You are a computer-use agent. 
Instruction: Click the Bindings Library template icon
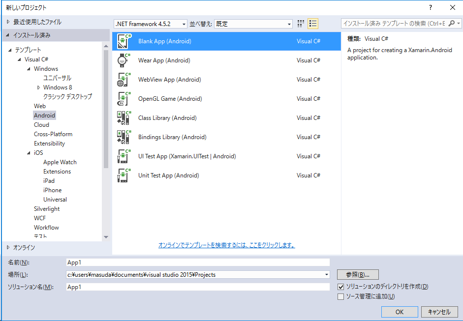(x=123, y=137)
